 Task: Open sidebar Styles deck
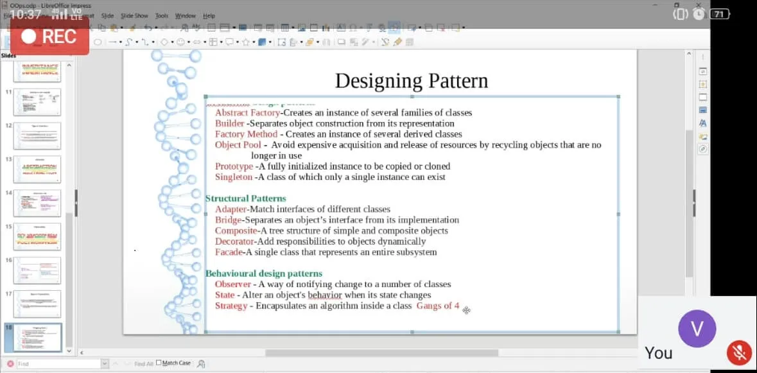point(703,123)
